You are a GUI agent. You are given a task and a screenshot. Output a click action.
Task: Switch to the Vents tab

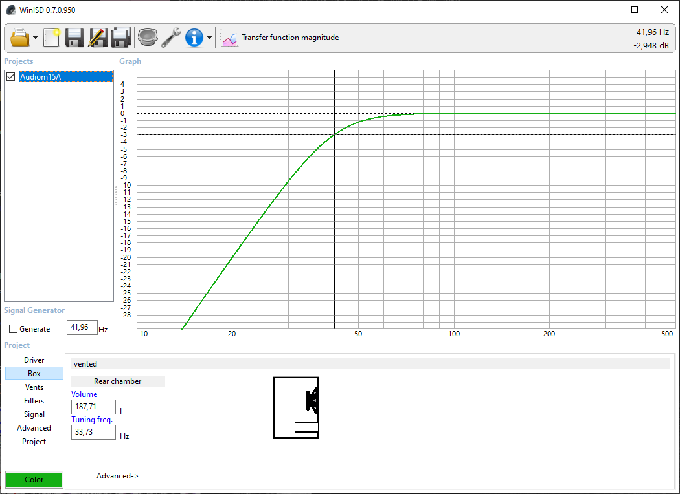34,387
